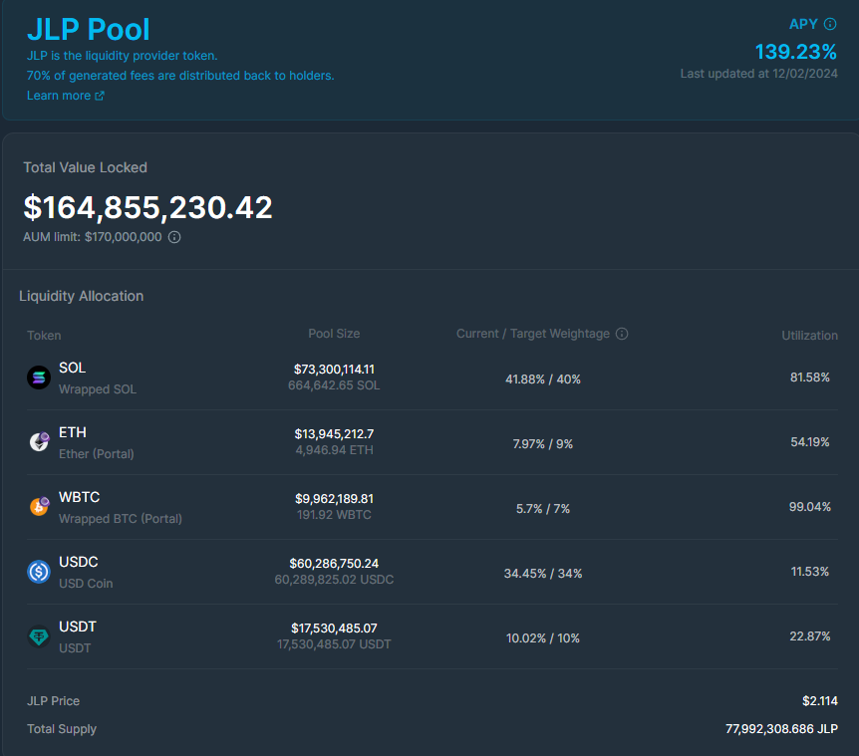This screenshot has width=859, height=756.
Task: Click the 70% of generated fees text
Action: click(x=180, y=76)
